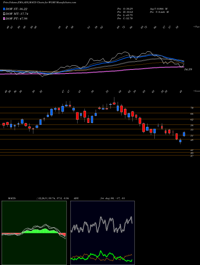
Task: Click the MACD parameters '(12,26,9) 53.74, 57.3, -3.56'
Action: pos(52,198)
